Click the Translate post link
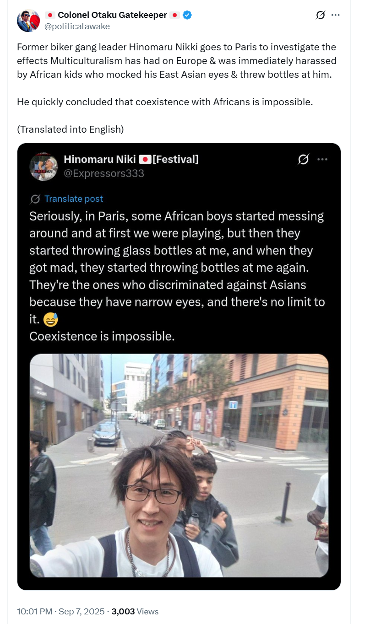This screenshot has height=624, width=370. tap(74, 199)
